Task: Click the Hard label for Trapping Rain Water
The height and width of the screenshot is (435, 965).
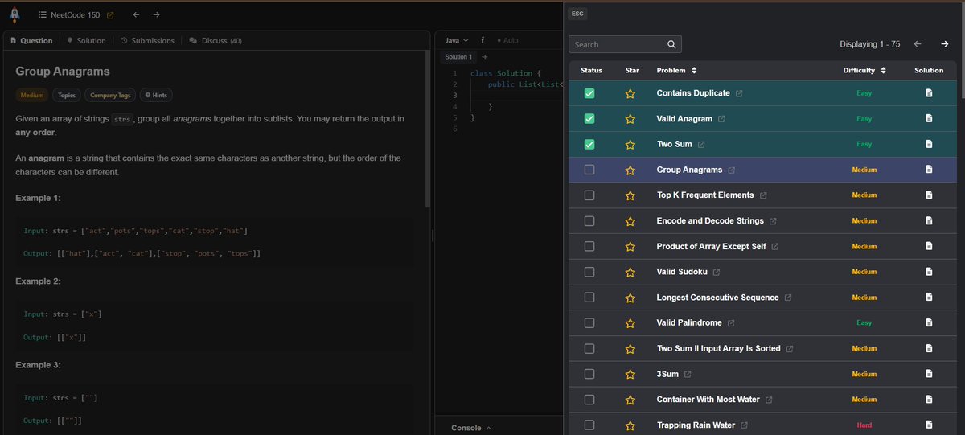Action: tap(864, 425)
